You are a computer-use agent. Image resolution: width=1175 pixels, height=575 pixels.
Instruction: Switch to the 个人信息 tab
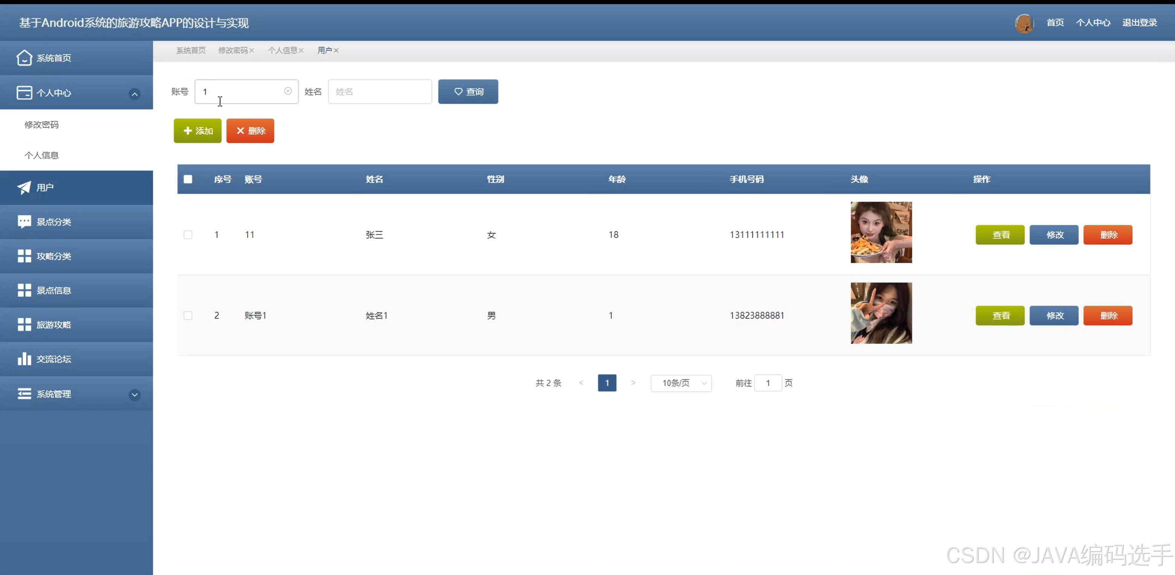[x=282, y=50]
